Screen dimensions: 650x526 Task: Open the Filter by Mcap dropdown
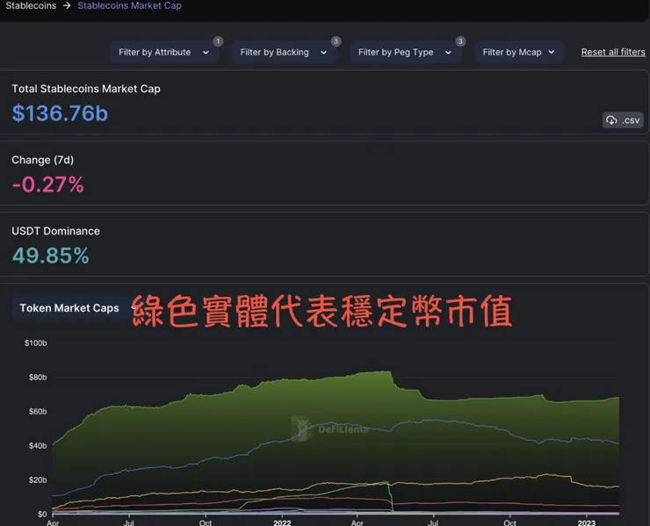[x=518, y=52]
